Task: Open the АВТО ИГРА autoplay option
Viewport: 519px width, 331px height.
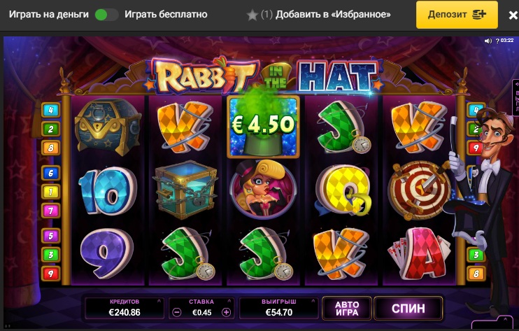Action: tap(347, 309)
